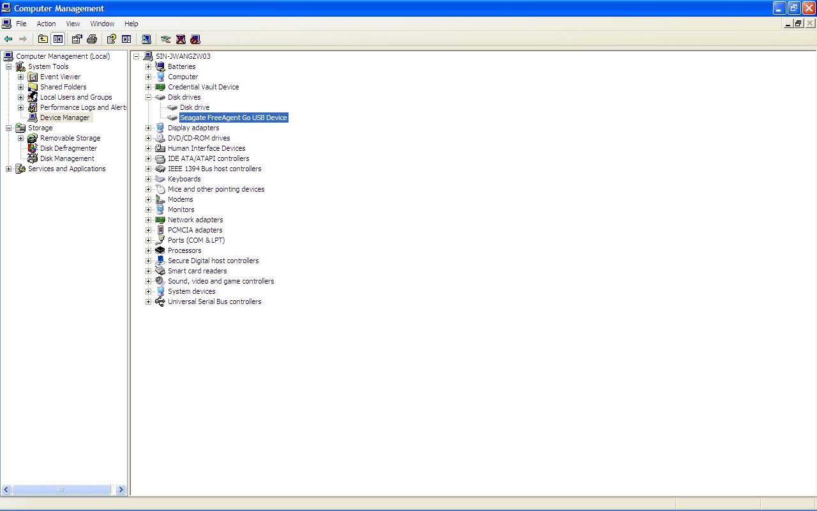Toggle the Show/Hide Console Tree icon
The width and height of the screenshot is (817, 511).
(x=57, y=39)
